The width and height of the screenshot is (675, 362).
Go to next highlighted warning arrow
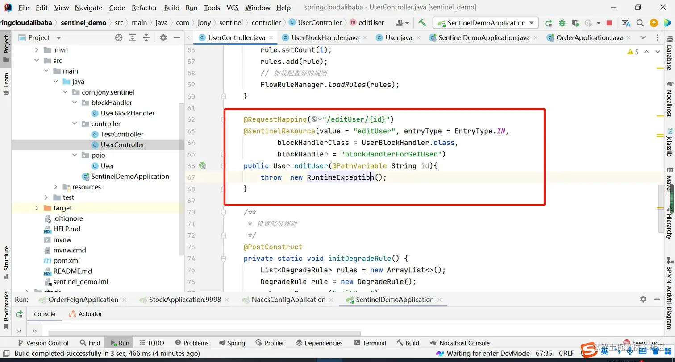tap(657, 52)
